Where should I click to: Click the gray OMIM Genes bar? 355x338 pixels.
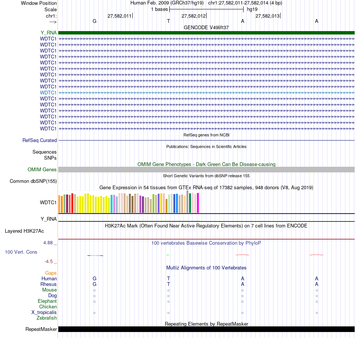tap(206, 170)
